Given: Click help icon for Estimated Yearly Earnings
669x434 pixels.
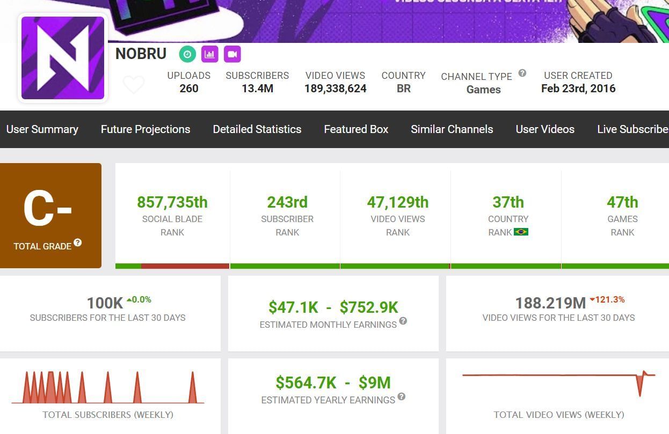Looking at the screenshot, I should tap(401, 397).
